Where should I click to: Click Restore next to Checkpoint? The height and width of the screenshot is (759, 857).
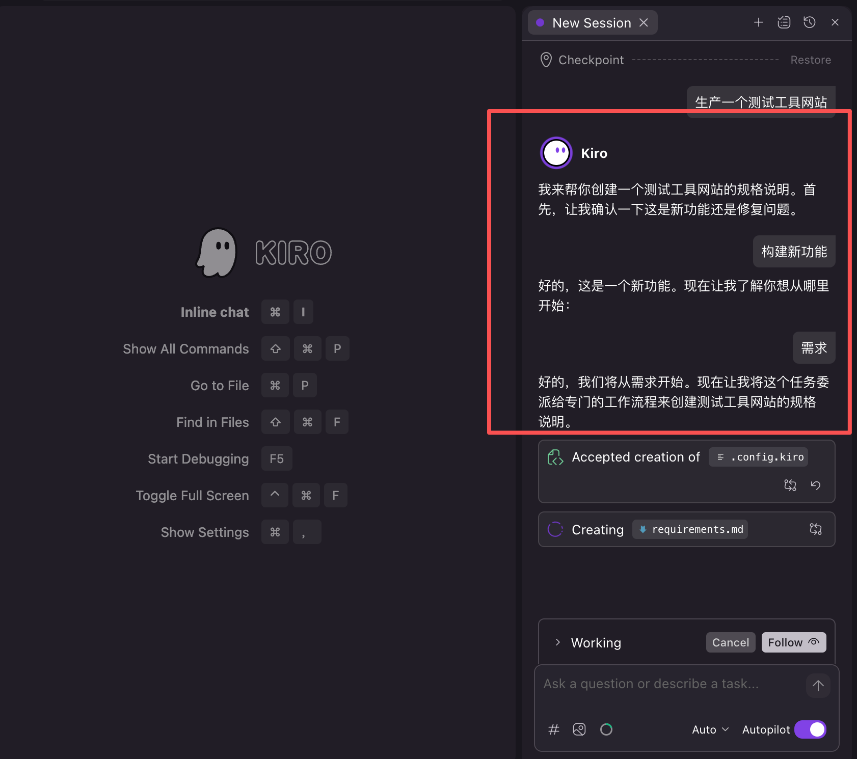pyautogui.click(x=810, y=60)
